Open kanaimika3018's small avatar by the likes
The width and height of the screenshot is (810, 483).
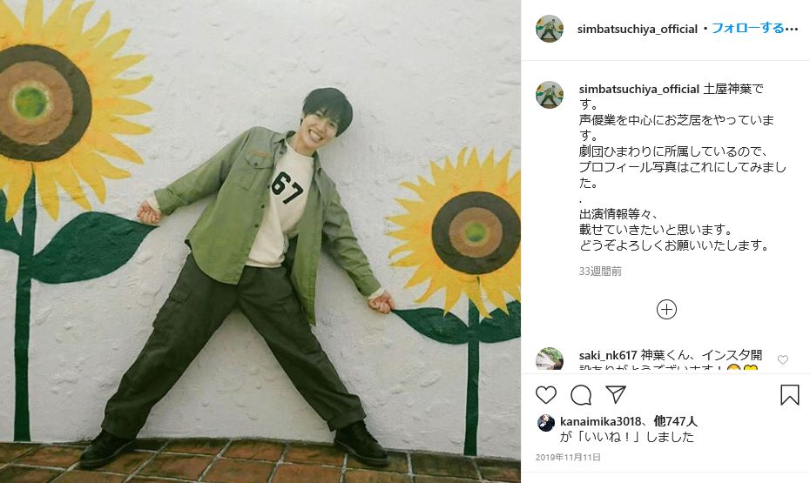tap(546, 423)
